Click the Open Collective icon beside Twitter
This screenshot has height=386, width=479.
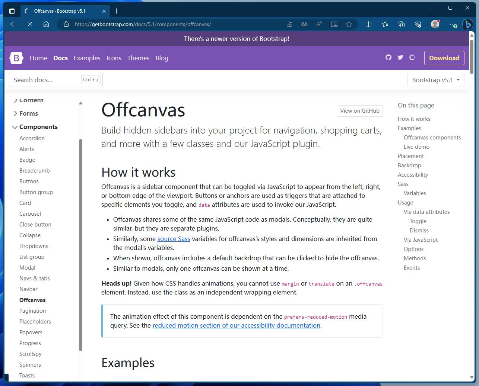(412, 58)
